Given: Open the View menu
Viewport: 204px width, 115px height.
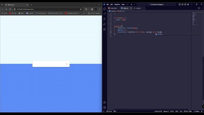Looking at the screenshot, I should 123,4.
